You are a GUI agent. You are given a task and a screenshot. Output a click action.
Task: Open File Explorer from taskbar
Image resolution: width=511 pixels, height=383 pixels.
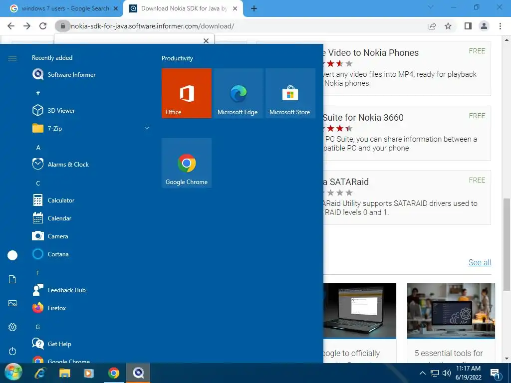click(64, 373)
